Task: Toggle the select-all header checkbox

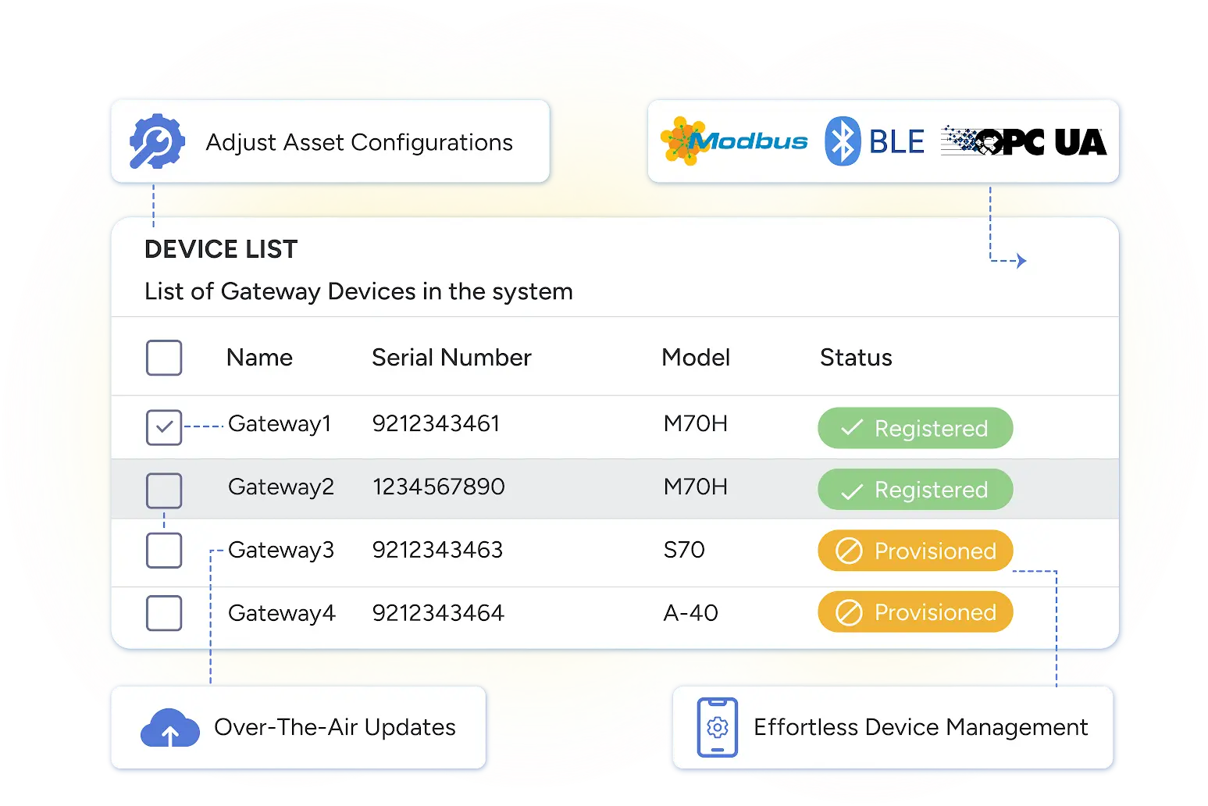Action: pos(164,358)
